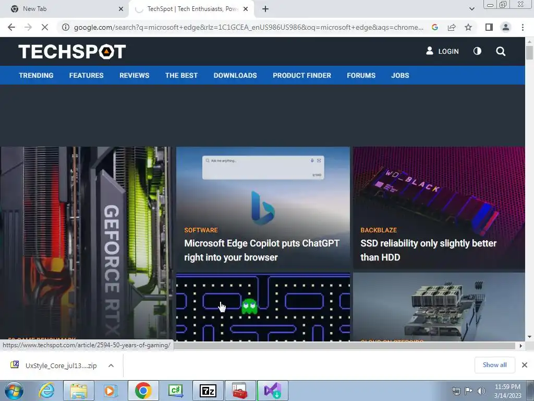Close the New Tab tab

121,9
